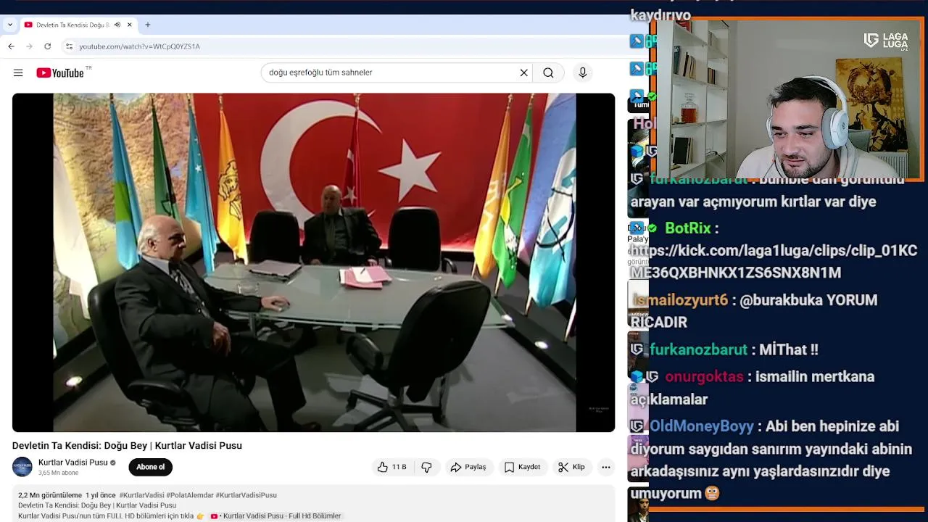The height and width of the screenshot is (522, 928).
Task: Click username OldMoneyBoyy in chat
Action: [703, 426]
